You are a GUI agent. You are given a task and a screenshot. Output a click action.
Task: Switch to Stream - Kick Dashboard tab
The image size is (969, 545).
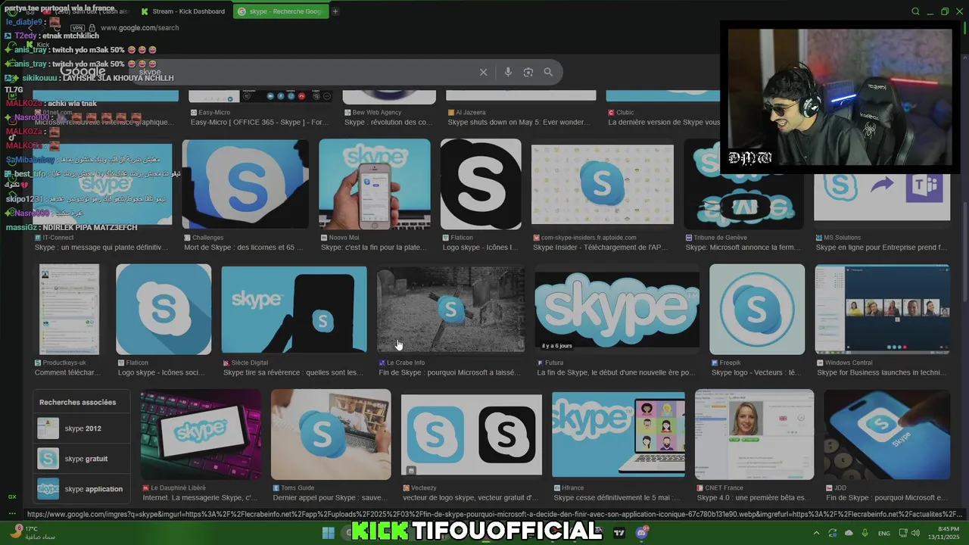(x=182, y=11)
